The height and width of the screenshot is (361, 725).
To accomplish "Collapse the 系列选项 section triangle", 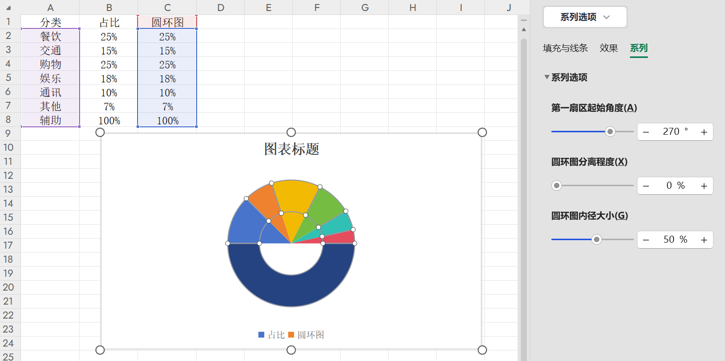I will click(546, 77).
